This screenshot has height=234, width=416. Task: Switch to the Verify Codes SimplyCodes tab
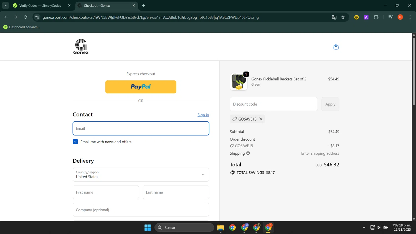[40, 6]
